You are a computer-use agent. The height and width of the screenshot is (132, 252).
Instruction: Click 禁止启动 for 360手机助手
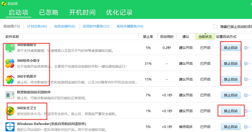click(231, 80)
